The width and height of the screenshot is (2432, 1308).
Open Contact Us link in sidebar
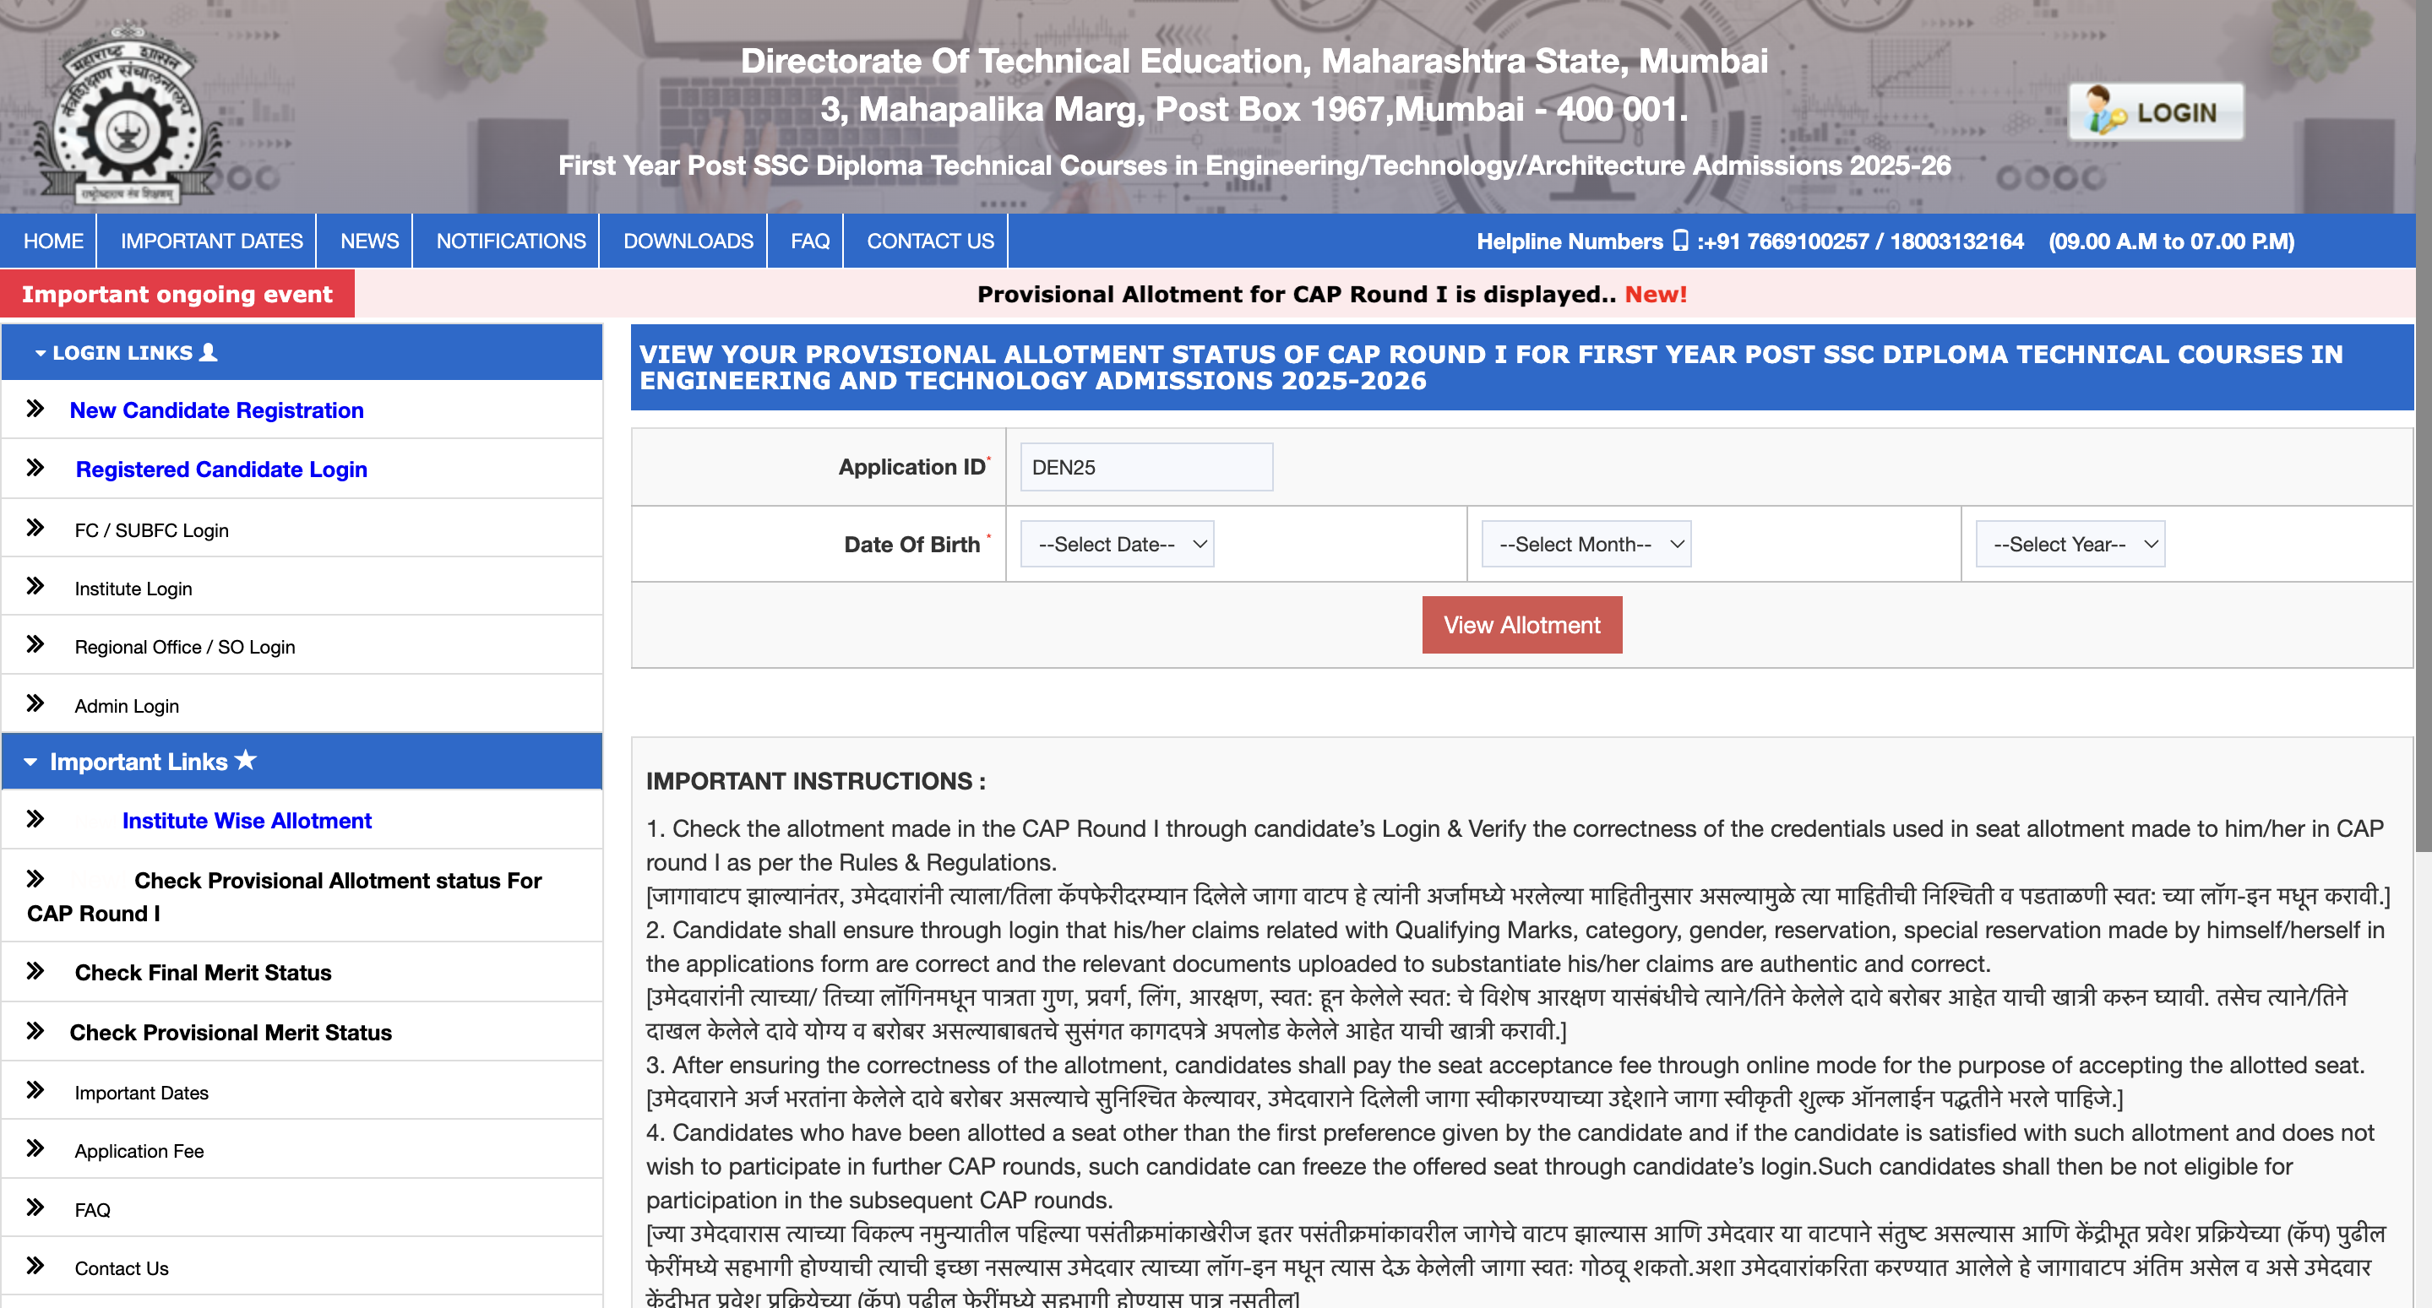(121, 1268)
